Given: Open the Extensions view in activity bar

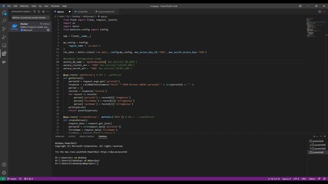Looking at the screenshot, I should [4, 54].
